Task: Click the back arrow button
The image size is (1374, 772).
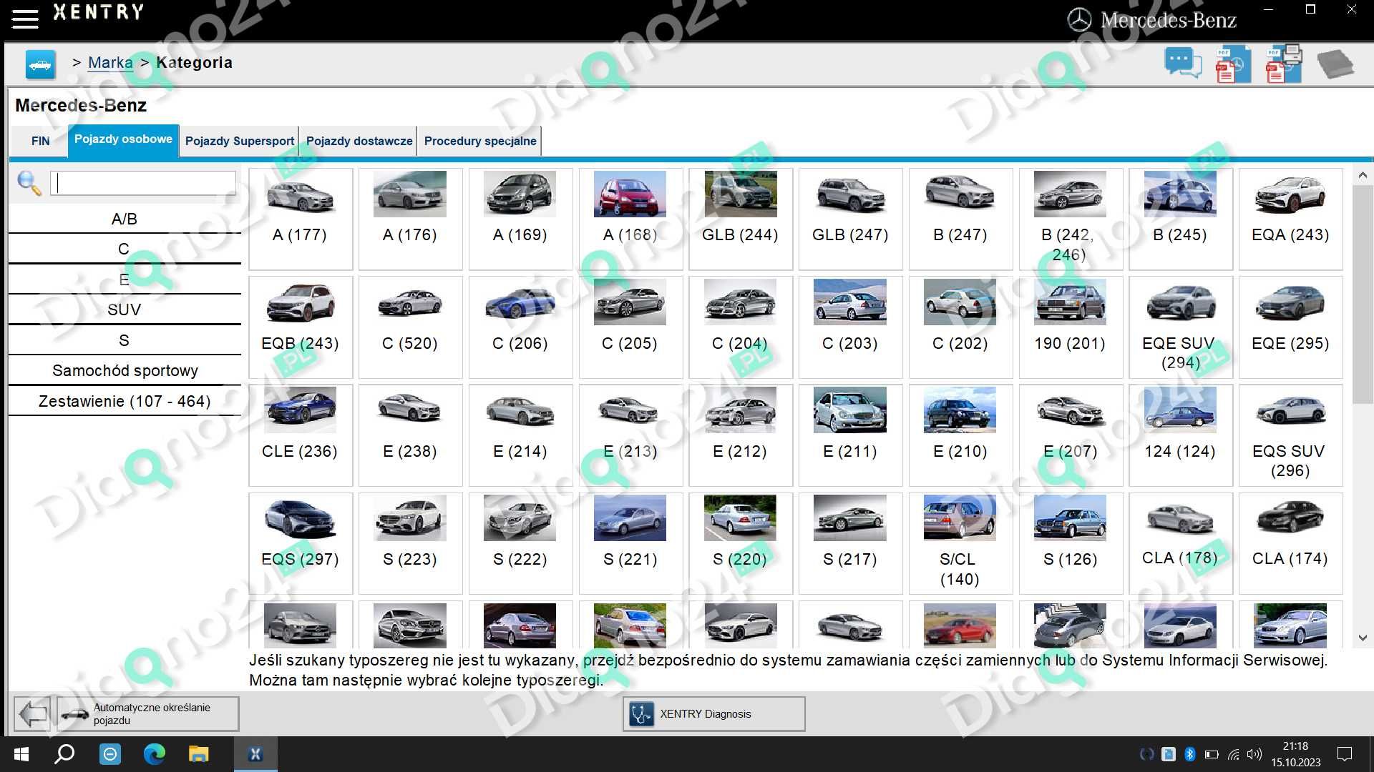Action: [x=33, y=713]
